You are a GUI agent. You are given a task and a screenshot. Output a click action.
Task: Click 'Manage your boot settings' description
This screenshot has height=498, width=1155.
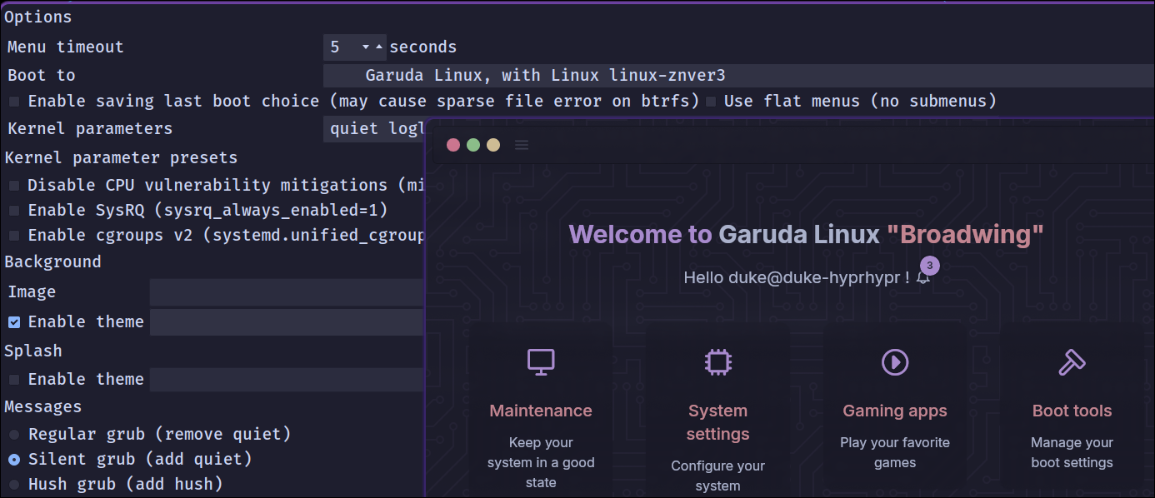point(1072,452)
